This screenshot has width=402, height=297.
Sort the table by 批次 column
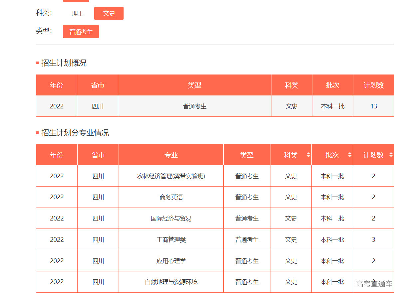coord(349,155)
